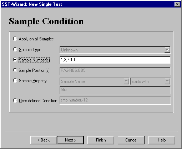
Task: Open Help for this wizard
Action: (x=162, y=140)
